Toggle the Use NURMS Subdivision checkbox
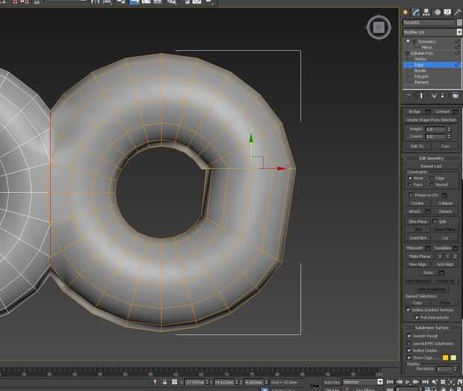 pyautogui.click(x=409, y=342)
